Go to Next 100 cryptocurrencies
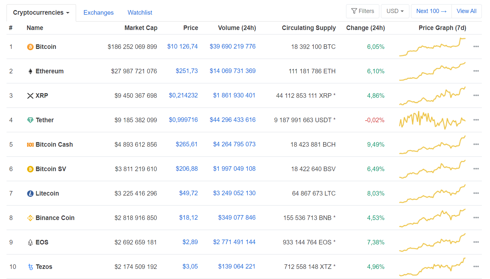The width and height of the screenshot is (490, 279). coord(431,11)
